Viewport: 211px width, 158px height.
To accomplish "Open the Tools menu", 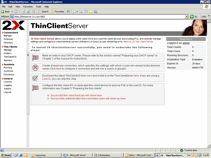I will tap(39, 6).
